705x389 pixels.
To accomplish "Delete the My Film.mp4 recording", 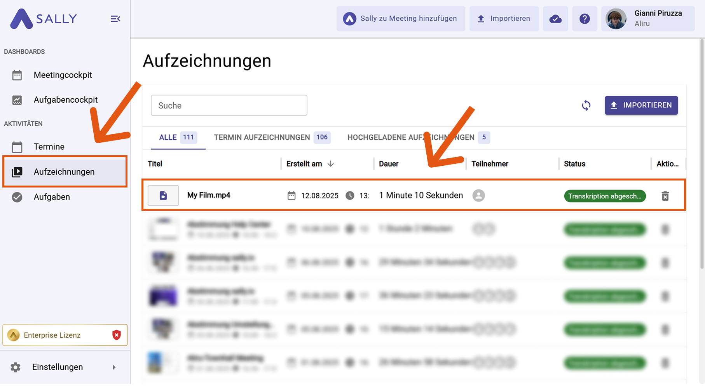I will click(665, 196).
